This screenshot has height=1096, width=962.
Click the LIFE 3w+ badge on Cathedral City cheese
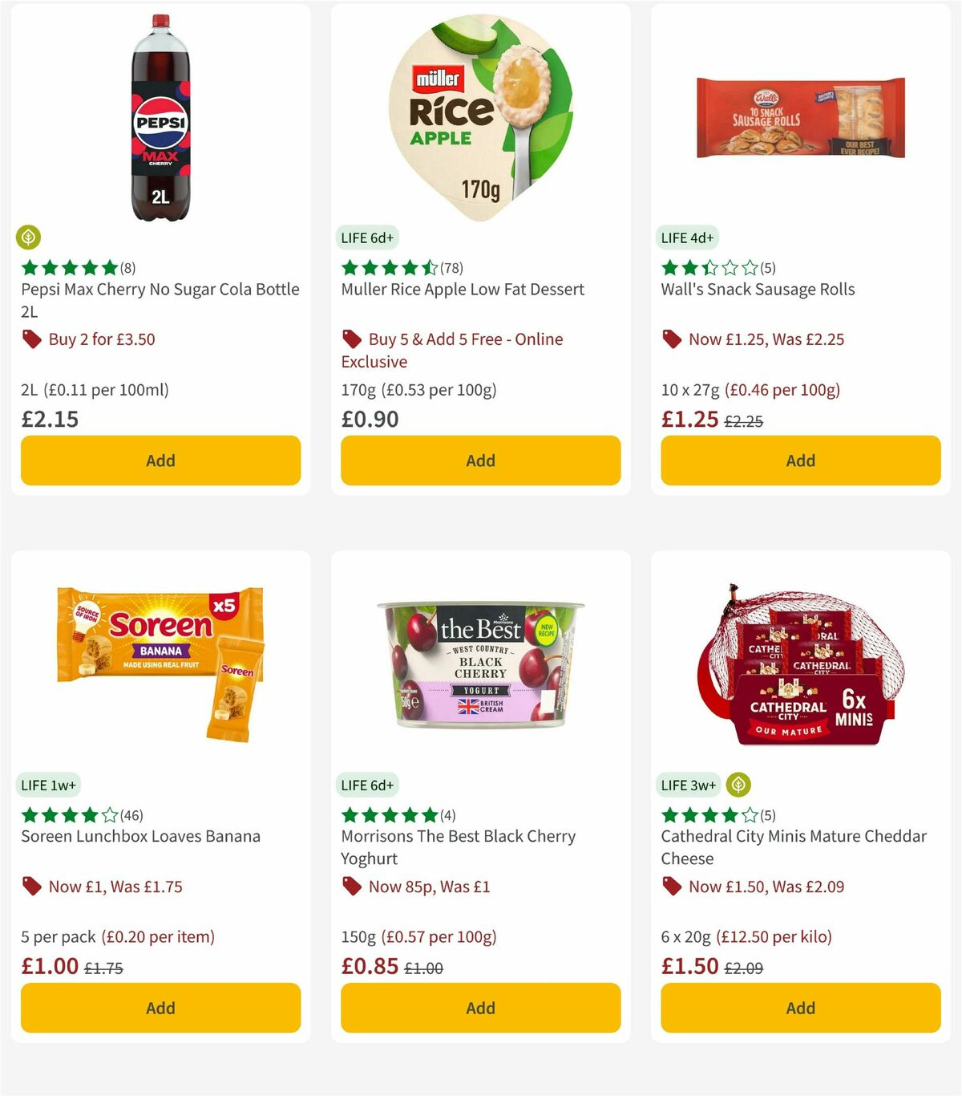tap(688, 785)
